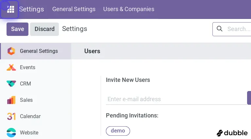Select the Events tab label in sidebar
The width and height of the screenshot is (251, 139).
27,68
